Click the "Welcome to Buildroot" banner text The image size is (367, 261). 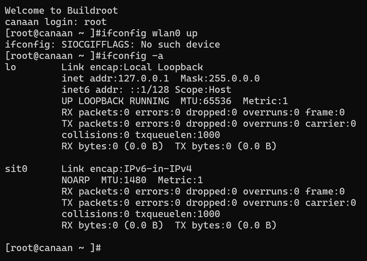[61, 10]
